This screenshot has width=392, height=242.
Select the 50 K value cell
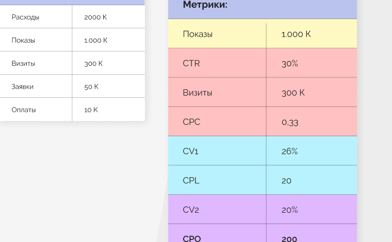click(x=91, y=87)
